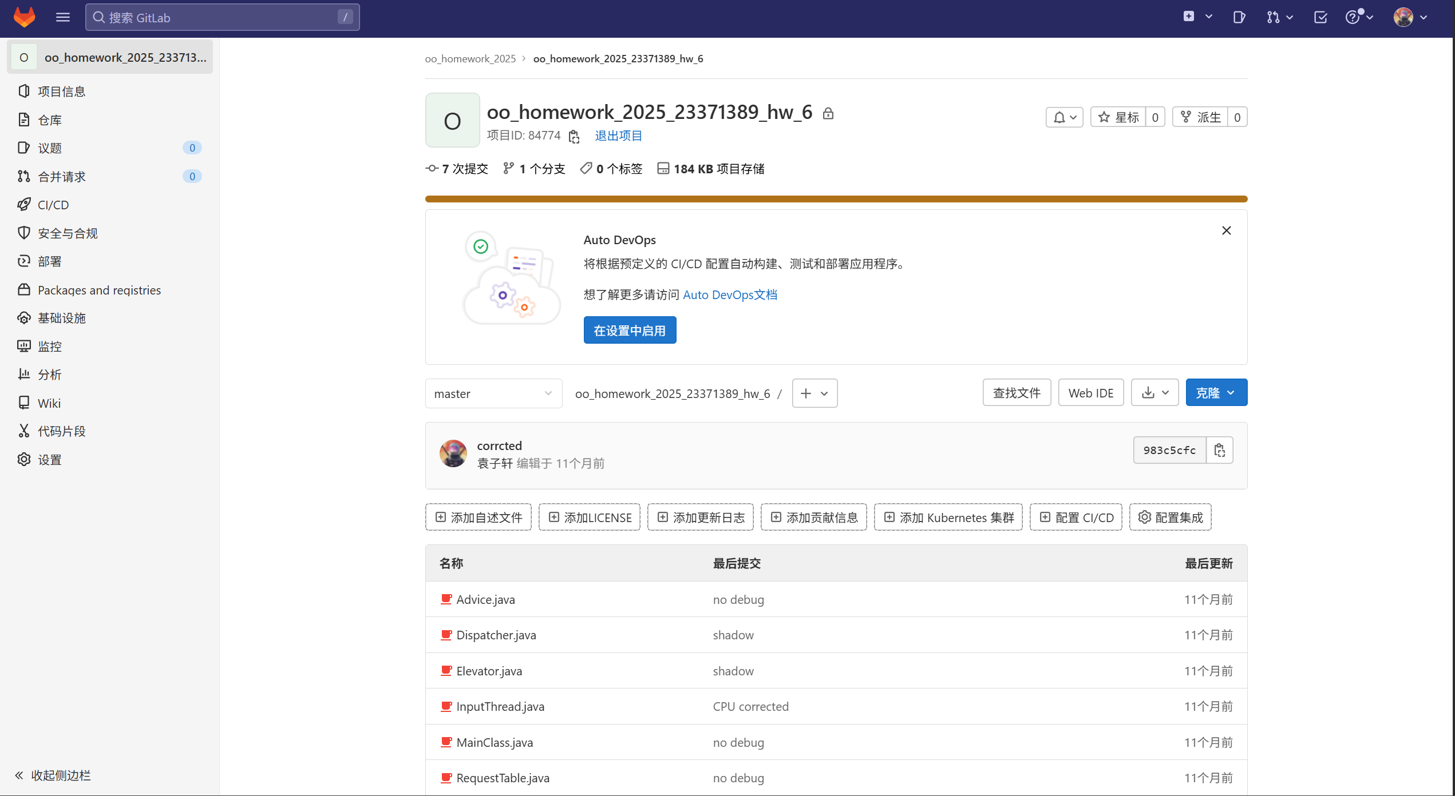Click the GitLab fox logo

(x=24, y=17)
